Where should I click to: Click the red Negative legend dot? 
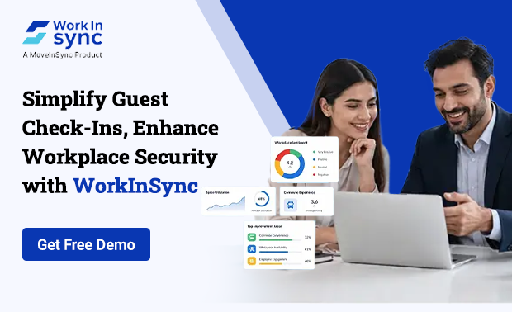pos(314,175)
